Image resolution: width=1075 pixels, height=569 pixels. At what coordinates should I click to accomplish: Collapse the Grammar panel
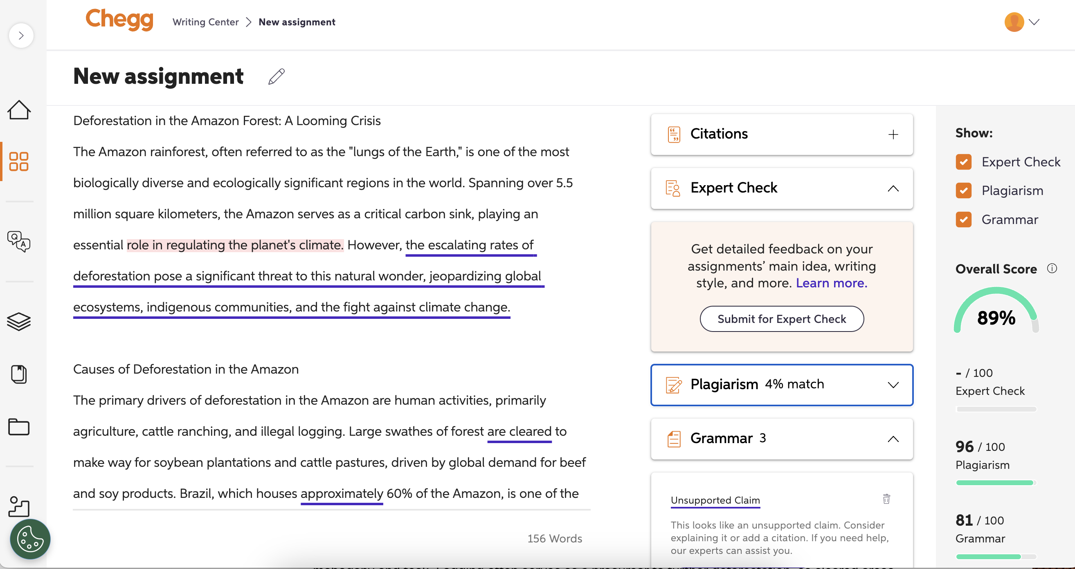click(893, 439)
